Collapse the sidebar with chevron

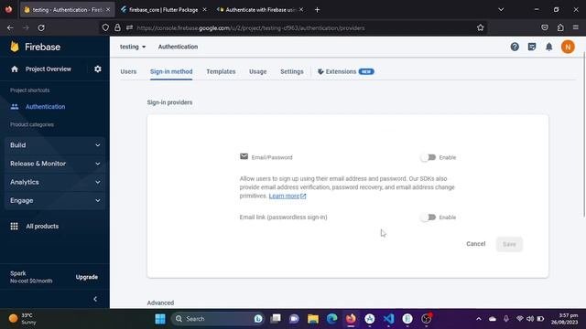(x=95, y=299)
